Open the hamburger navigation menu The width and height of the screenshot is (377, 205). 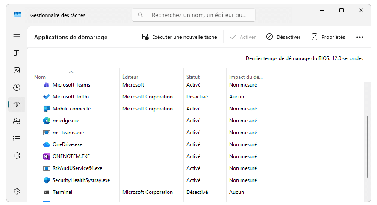coord(17,36)
